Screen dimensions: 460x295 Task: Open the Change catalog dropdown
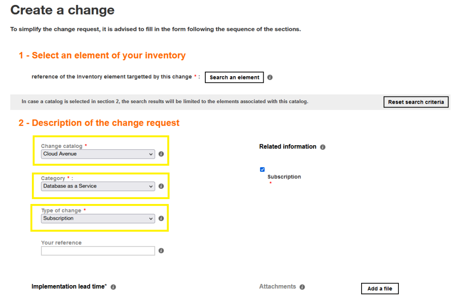click(x=98, y=154)
